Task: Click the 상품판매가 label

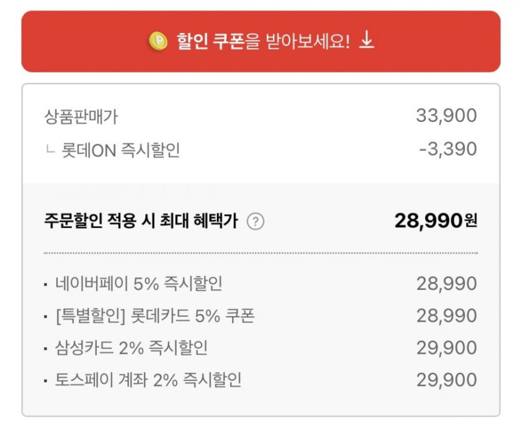Action: tap(81, 116)
